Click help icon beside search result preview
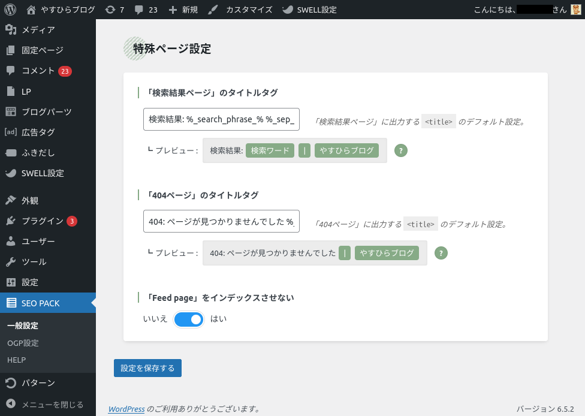The image size is (585, 416). point(401,150)
